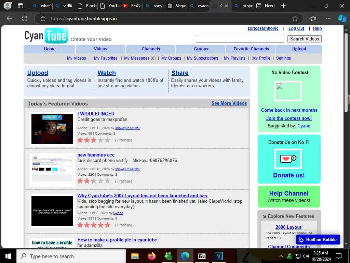Open a new browser tab
Screen dimensions: 350x263
tap(283, 6)
